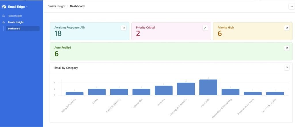This screenshot has width=295, height=127.
Task: Click the Emails Insight sidebar chart icon
Action: coord(3,22)
